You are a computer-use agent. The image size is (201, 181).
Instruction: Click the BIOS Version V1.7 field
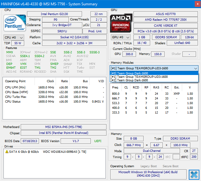76,141
